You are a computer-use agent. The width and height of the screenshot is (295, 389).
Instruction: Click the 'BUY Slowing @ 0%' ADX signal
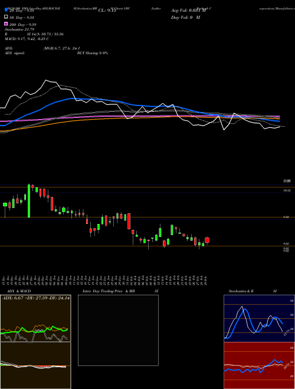(93, 53)
